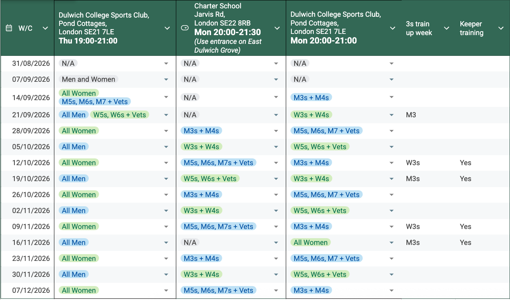Click the "All Men" chip in the 21/09/2026 row
This screenshot has width=510, height=300.
(74, 115)
